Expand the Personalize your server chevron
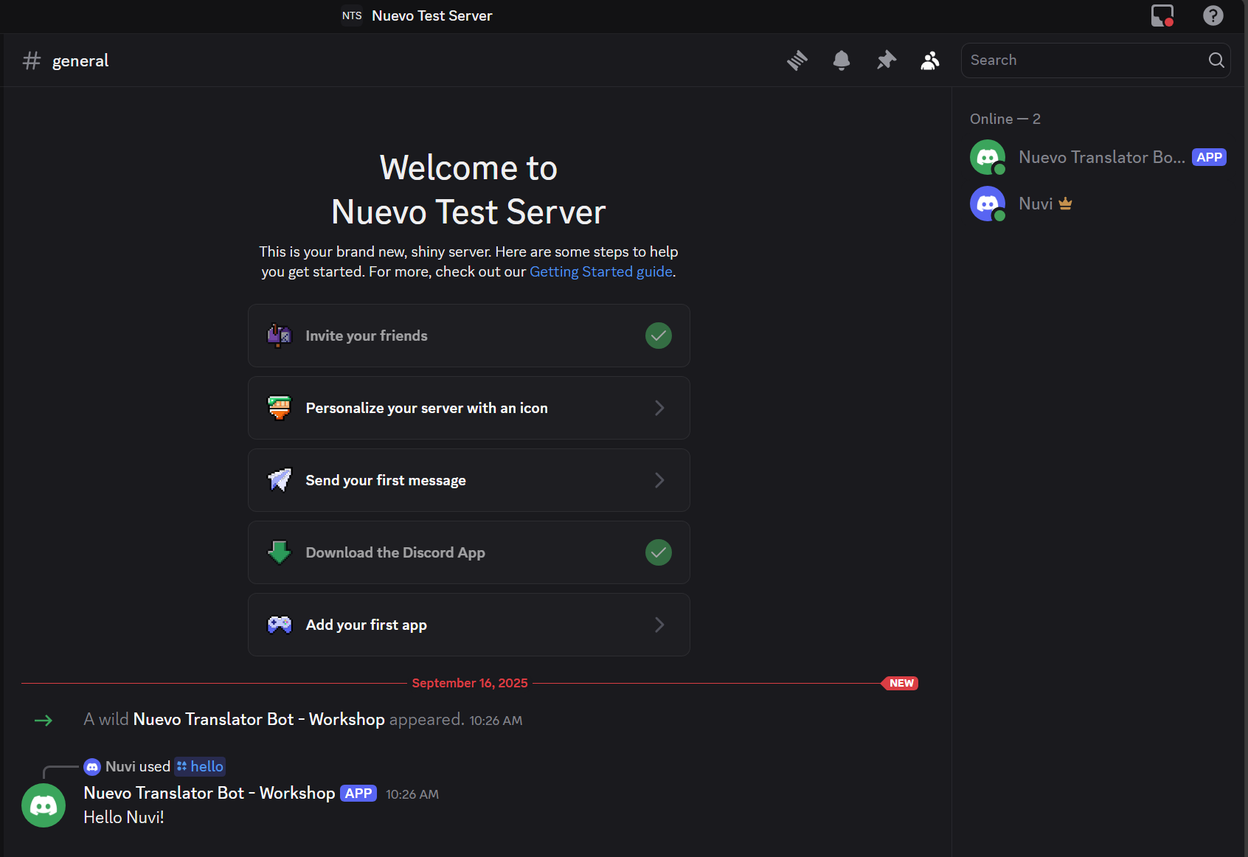Viewport: 1248px width, 857px height. point(659,408)
